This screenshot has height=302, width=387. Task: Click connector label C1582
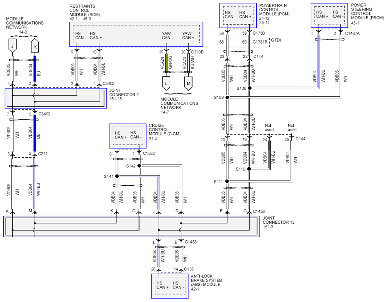coord(149,153)
